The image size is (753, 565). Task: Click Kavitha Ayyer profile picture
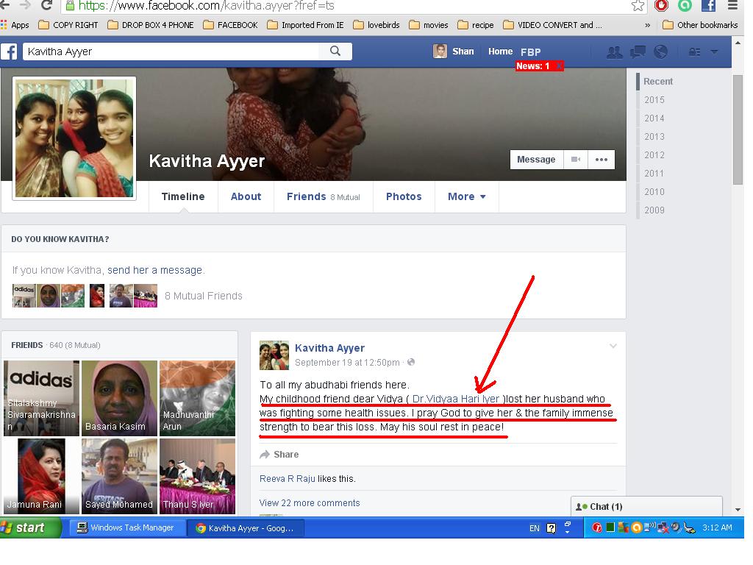coord(74,138)
